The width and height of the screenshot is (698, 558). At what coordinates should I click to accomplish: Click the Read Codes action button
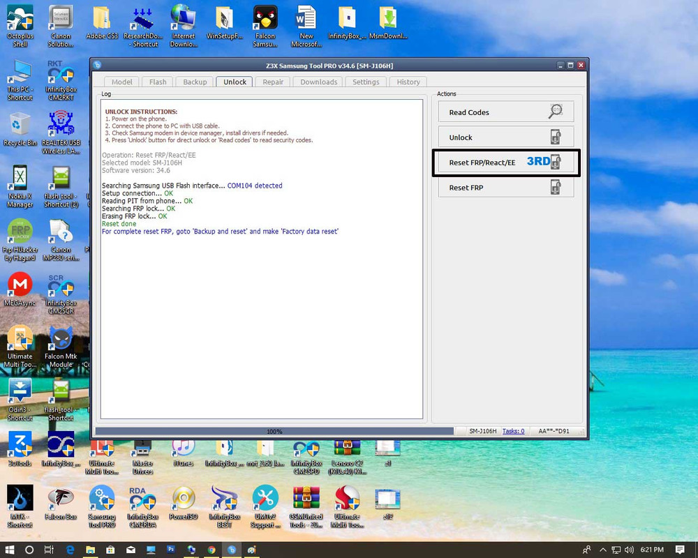[x=505, y=112]
